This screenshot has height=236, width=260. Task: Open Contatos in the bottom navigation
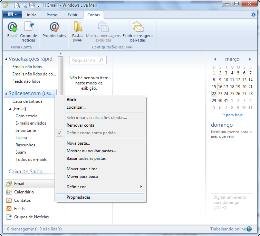22,200
